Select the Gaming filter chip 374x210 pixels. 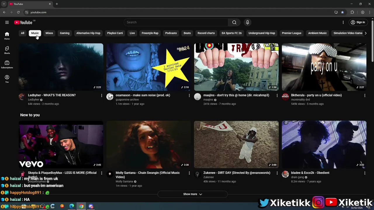[x=65, y=33]
